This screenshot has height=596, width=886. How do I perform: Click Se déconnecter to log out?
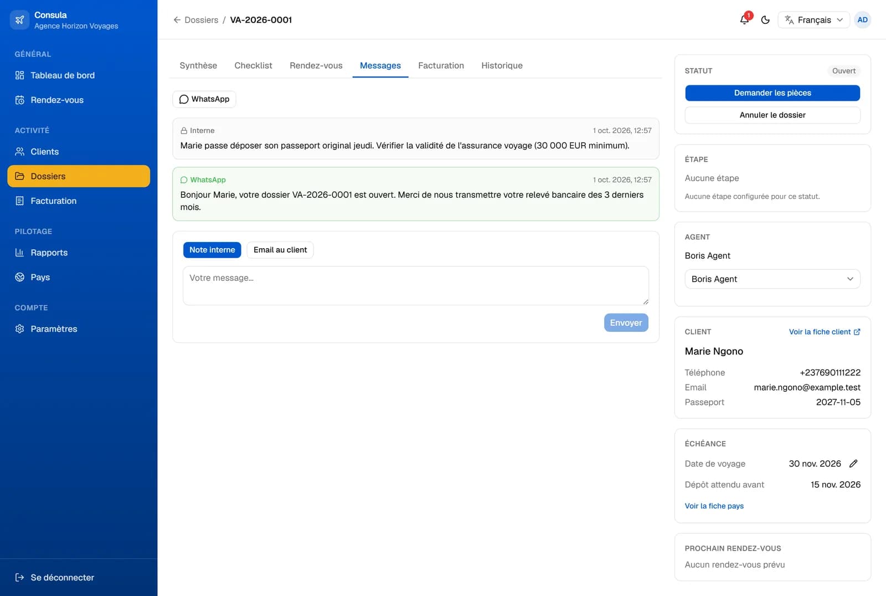pyautogui.click(x=79, y=577)
